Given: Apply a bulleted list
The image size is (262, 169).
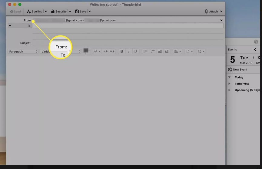Looking at the screenshot, I should point(145,51).
